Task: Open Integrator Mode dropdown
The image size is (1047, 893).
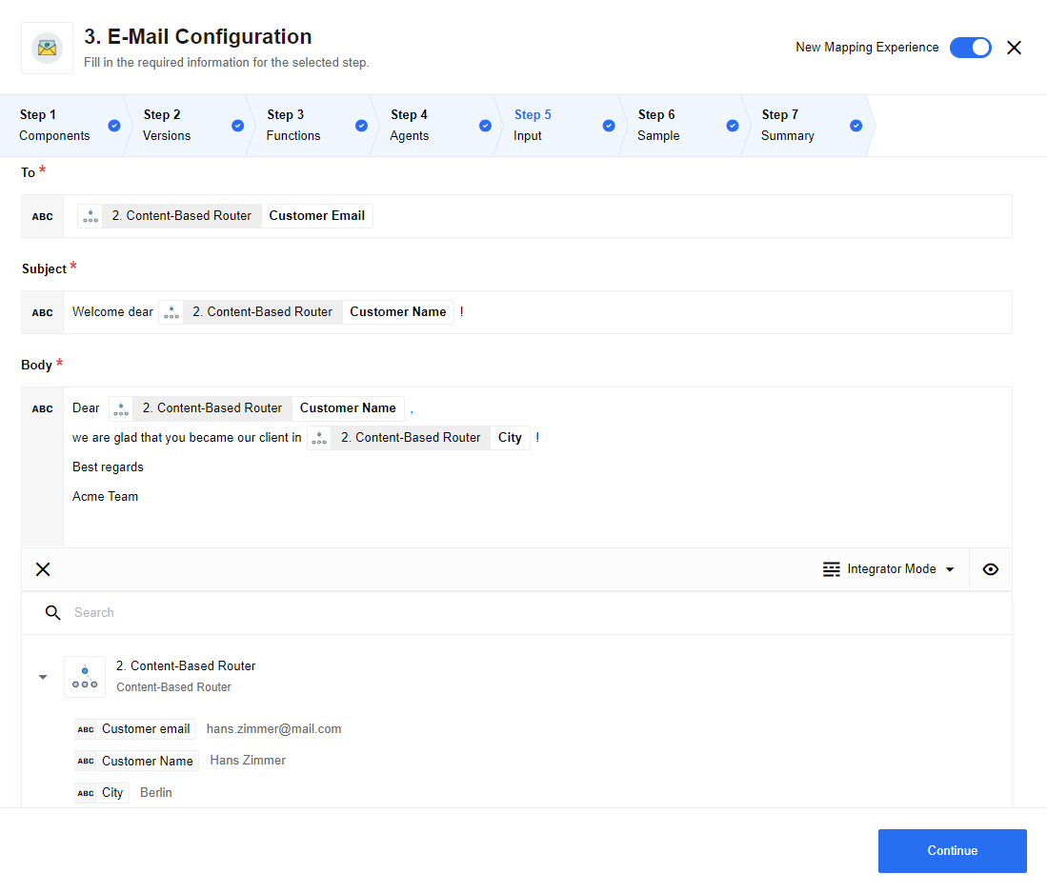Action: [x=888, y=569]
